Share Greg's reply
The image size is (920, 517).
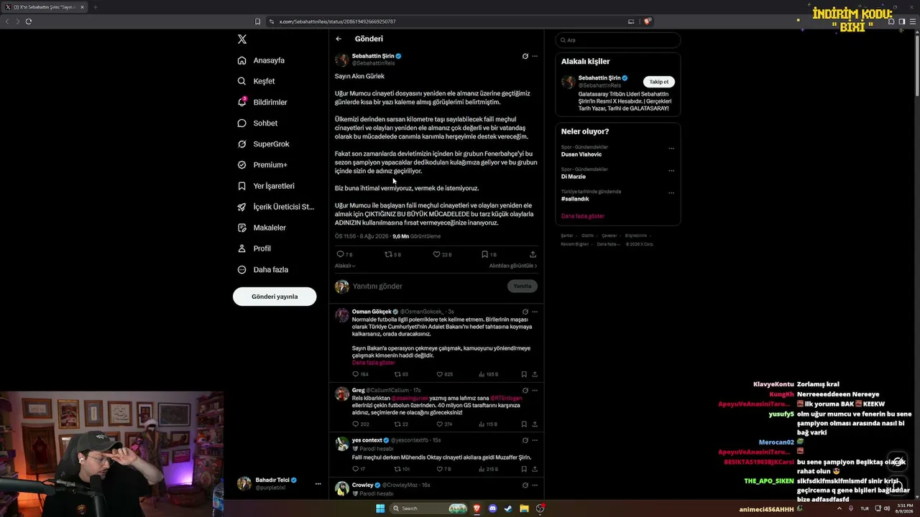pyautogui.click(x=535, y=424)
